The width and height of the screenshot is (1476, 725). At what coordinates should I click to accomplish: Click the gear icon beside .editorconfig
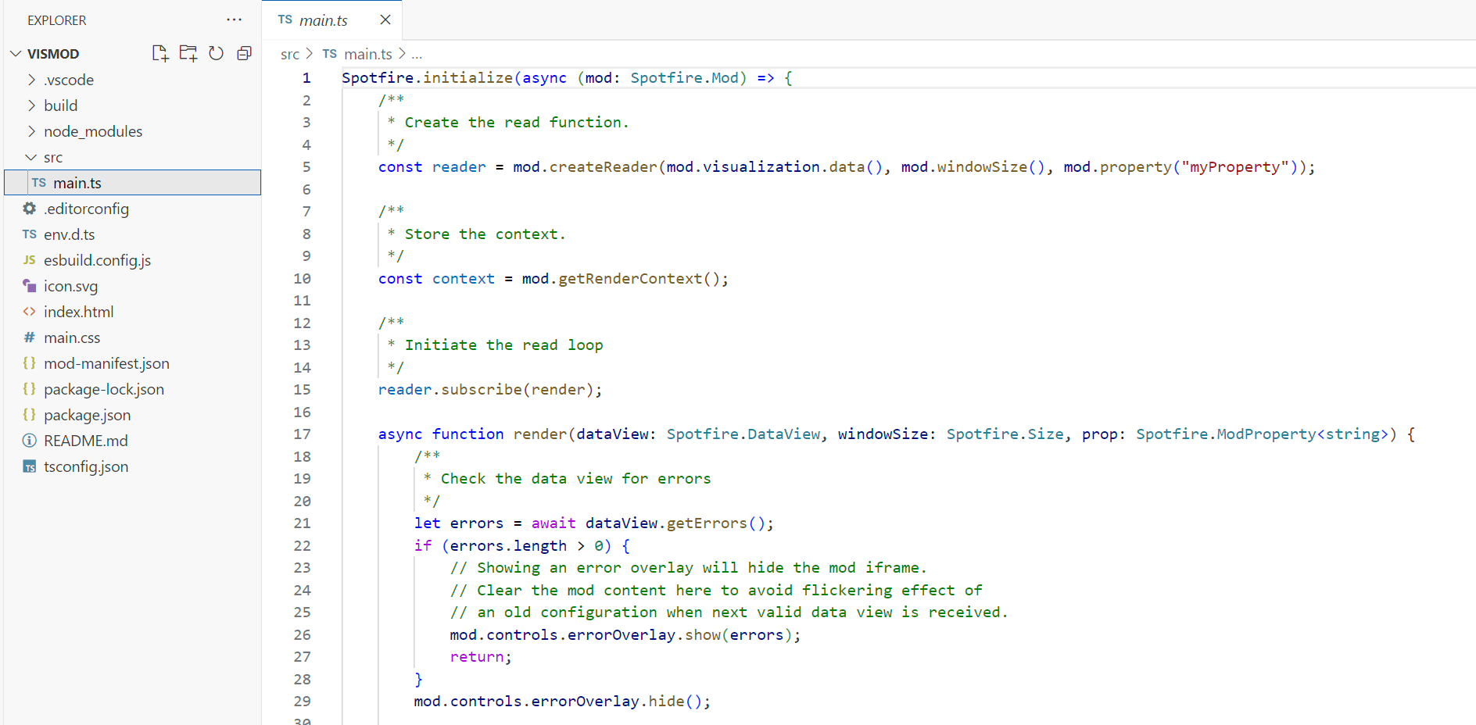30,208
